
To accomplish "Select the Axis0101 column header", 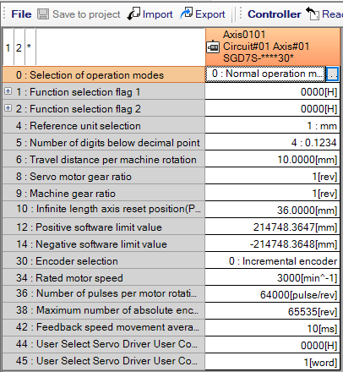I will coord(273,46).
